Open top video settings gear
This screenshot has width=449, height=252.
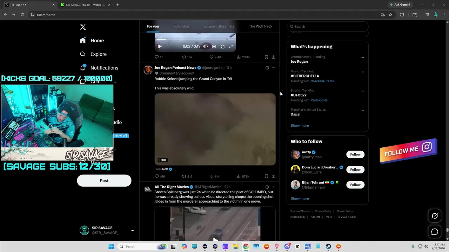click(x=214, y=47)
